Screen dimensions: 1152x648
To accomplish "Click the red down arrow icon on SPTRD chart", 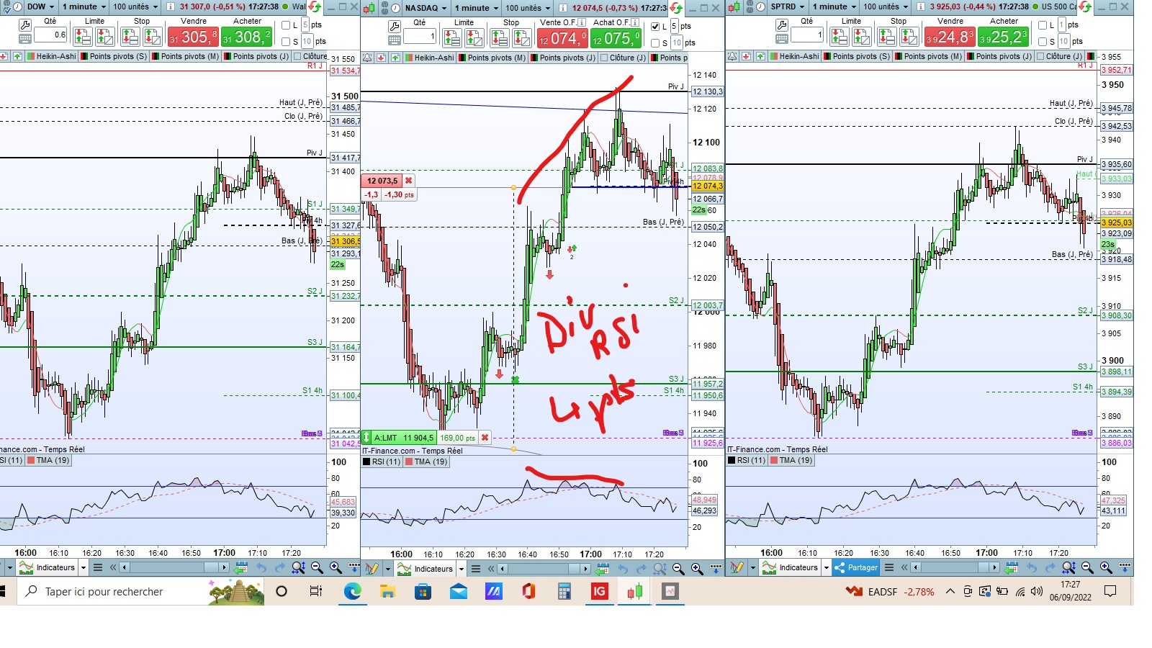I will (746, 56).
